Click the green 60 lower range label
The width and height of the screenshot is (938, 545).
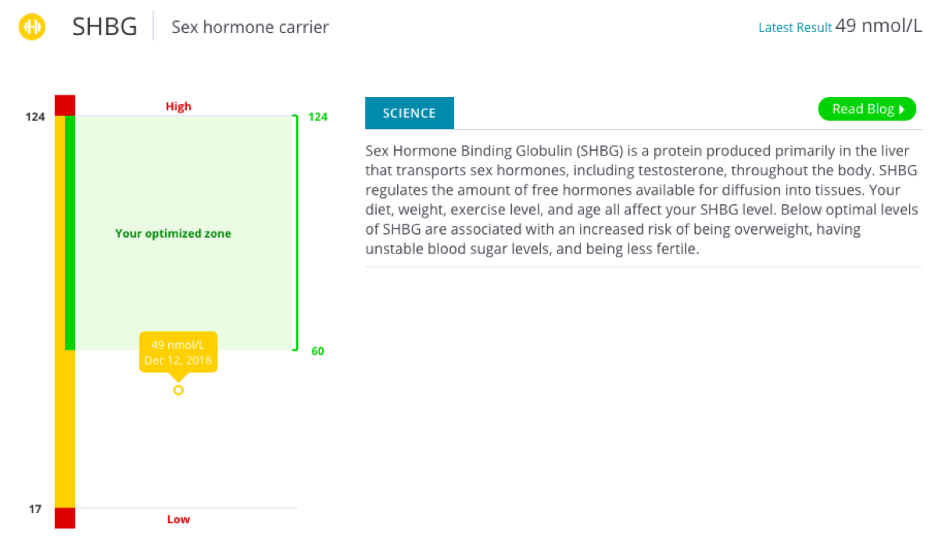(x=317, y=351)
